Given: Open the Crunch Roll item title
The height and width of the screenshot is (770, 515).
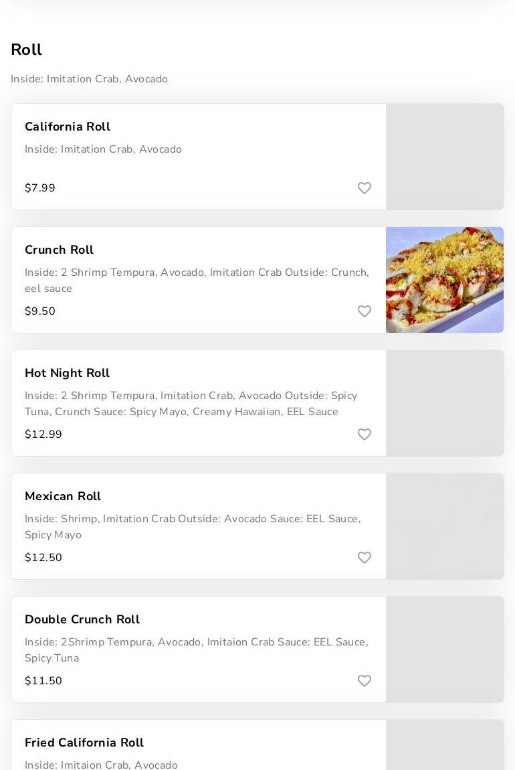Looking at the screenshot, I should [x=60, y=250].
